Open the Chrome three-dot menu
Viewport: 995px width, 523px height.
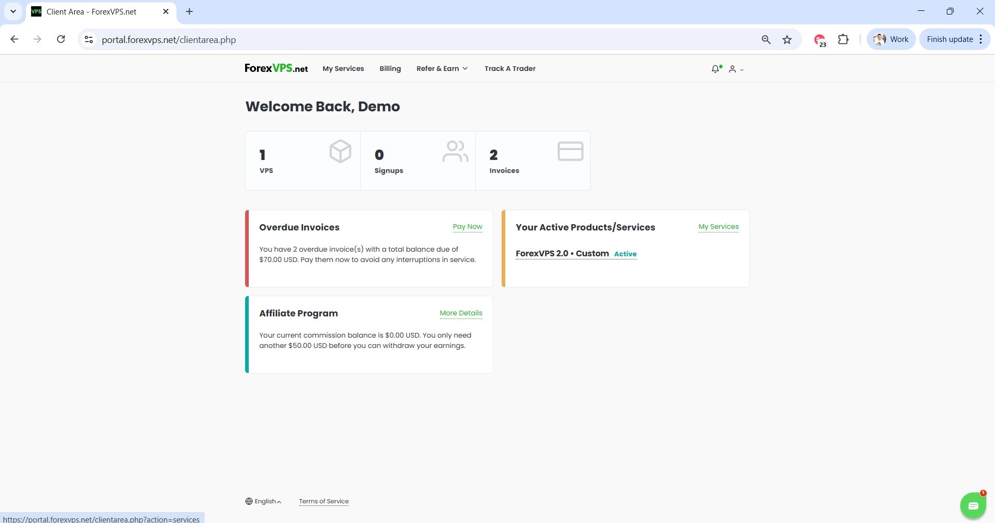click(981, 39)
